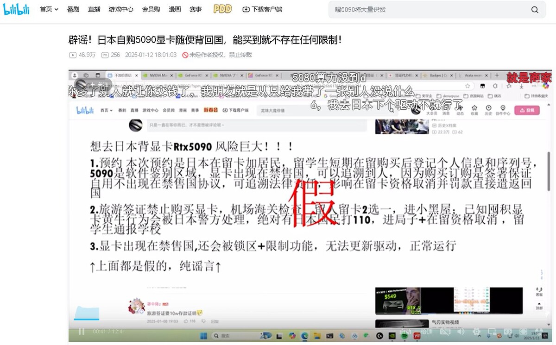Enable picture-in-picture mode in the player
556x345 pixels.
click(492, 332)
